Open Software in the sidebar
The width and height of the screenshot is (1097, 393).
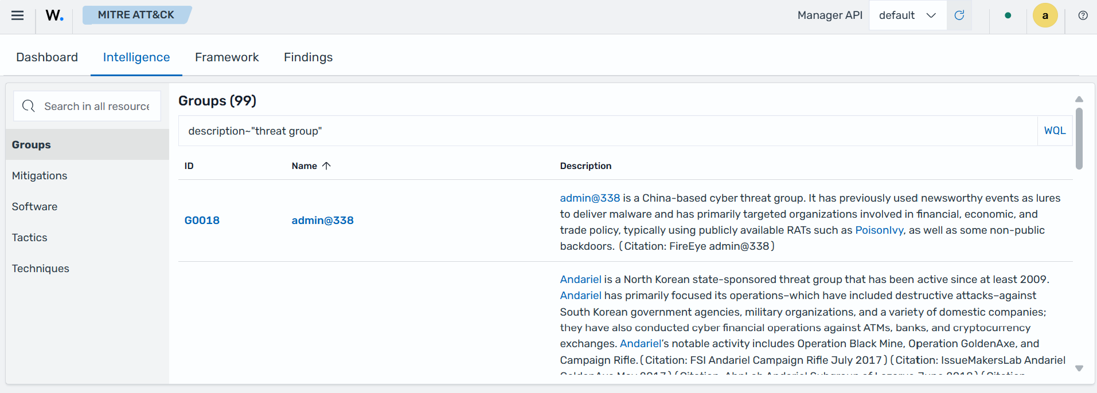(87, 207)
